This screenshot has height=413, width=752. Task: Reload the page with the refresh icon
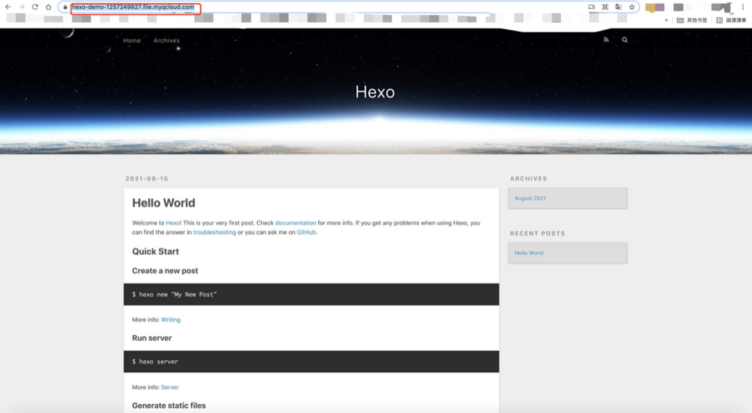tap(35, 7)
